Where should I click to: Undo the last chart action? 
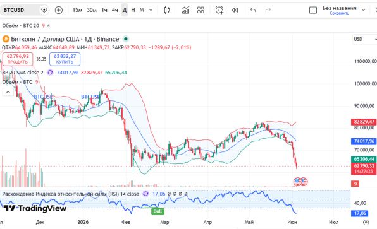[x=253, y=10]
